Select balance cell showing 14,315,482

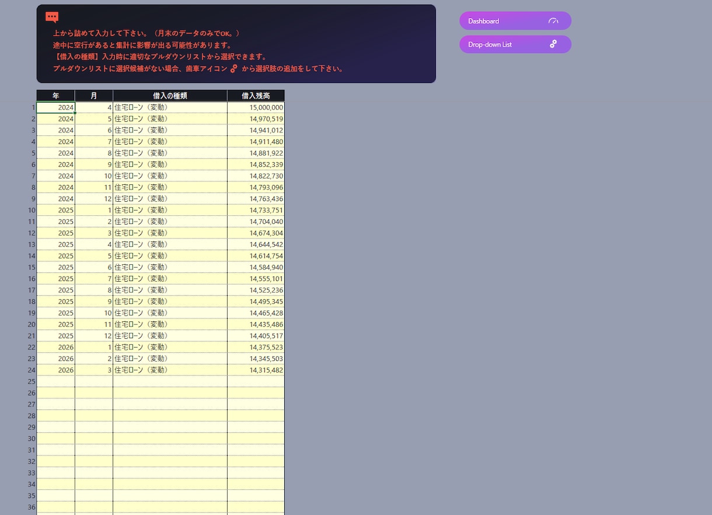click(256, 370)
